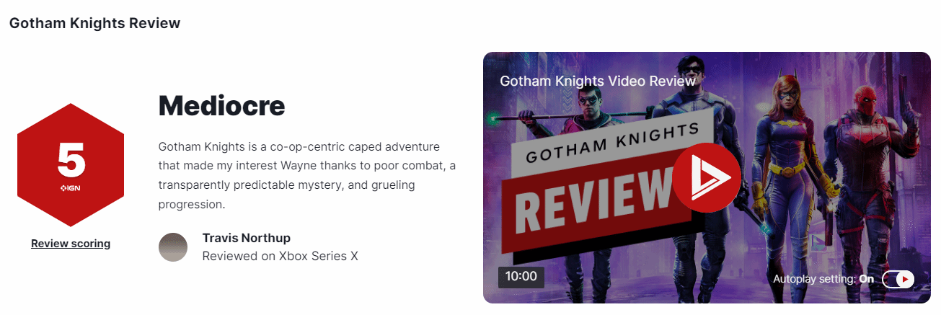Toggle the Autoplay setting switch
Screen dimensions: 941x315
pos(898,279)
